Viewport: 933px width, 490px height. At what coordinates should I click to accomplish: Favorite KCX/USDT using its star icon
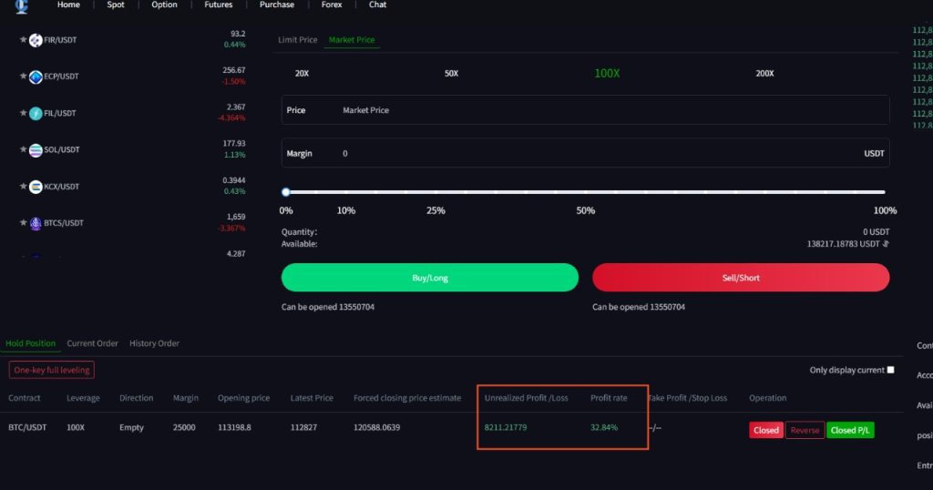[x=24, y=187]
